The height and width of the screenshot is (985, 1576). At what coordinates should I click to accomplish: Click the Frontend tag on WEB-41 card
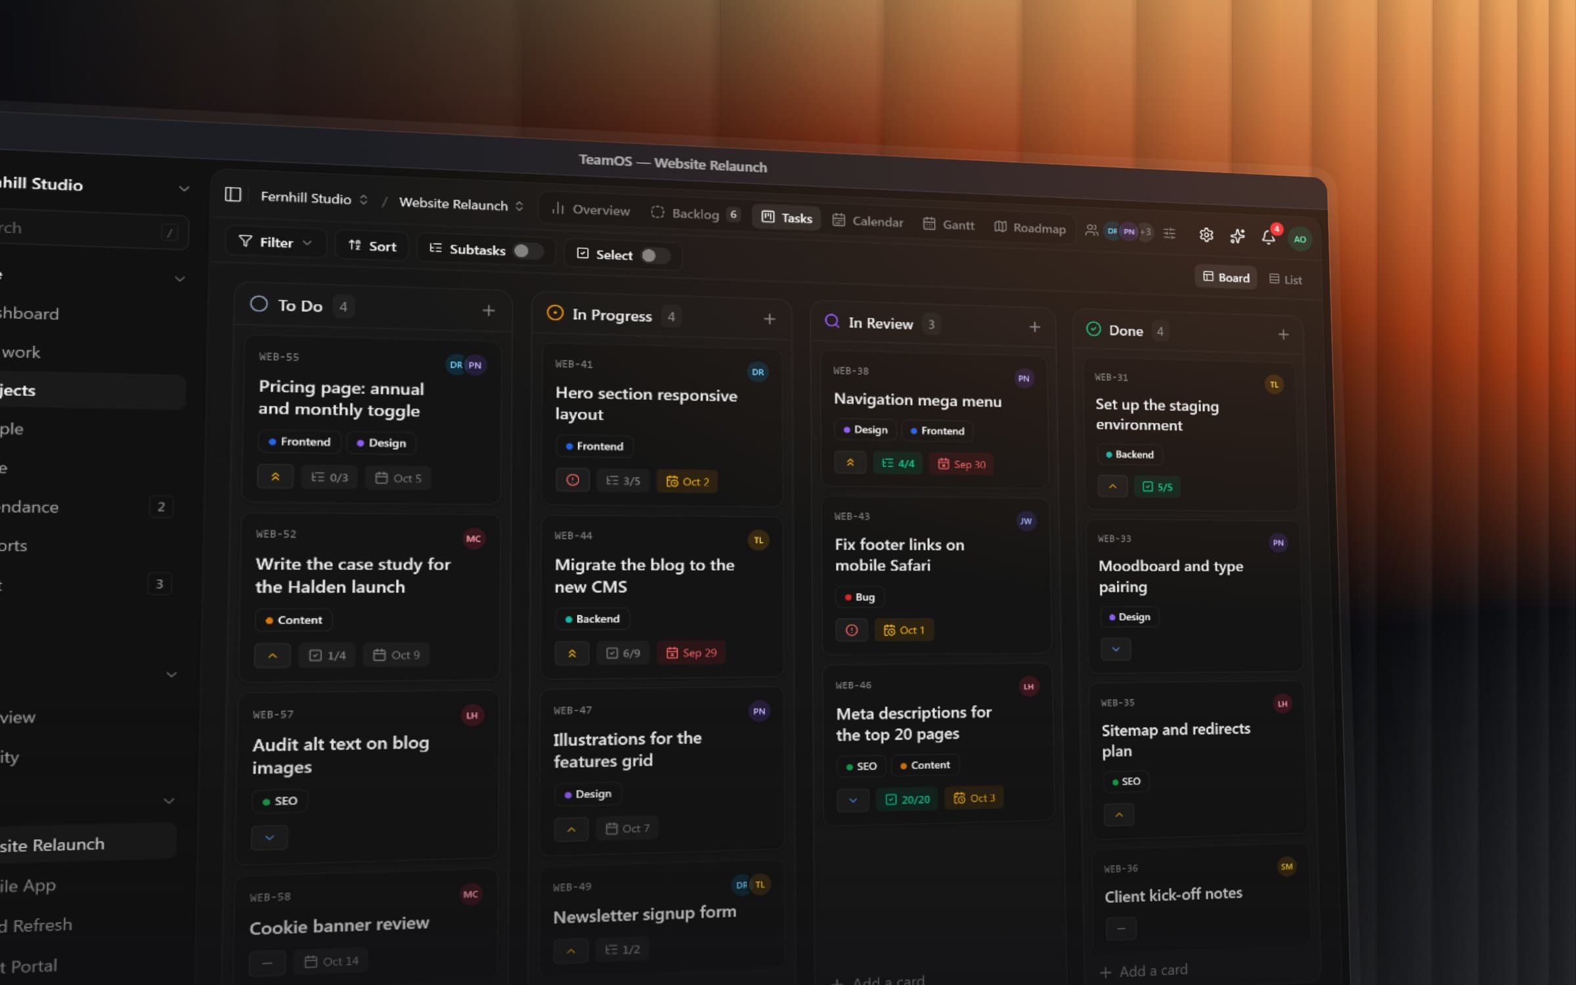pos(594,447)
